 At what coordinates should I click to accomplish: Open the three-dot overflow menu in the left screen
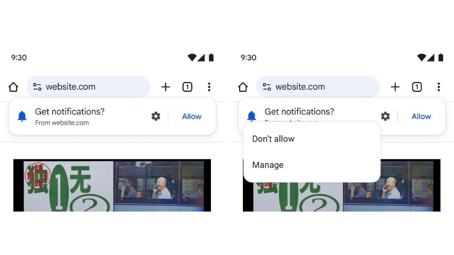[209, 87]
